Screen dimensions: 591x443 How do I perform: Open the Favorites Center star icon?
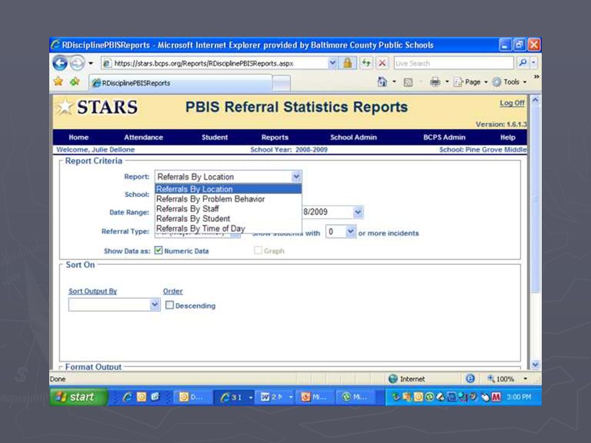[58, 81]
